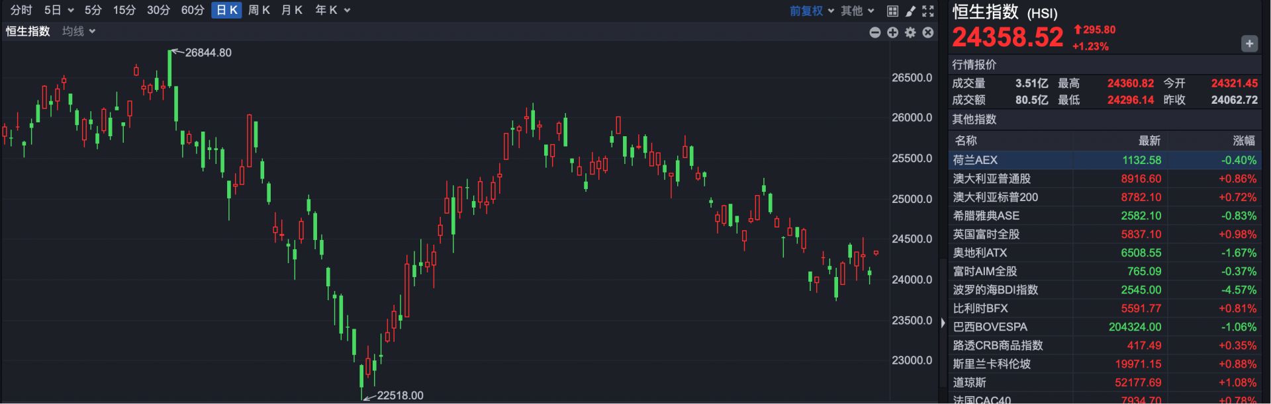Select the 奥地利ATX row
Viewport: 1271px width, 404px height.
1105,253
